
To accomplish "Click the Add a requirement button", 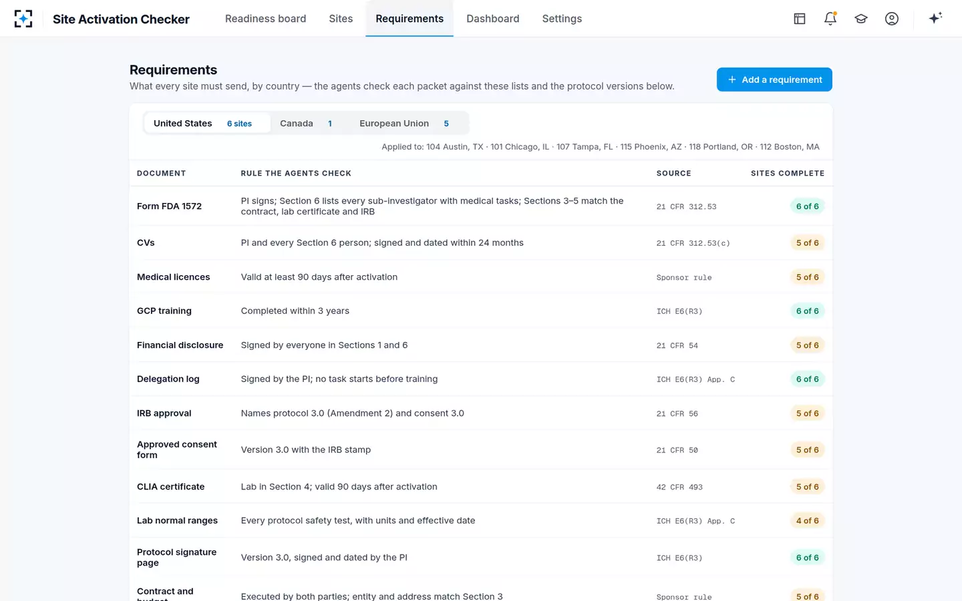I will click(774, 79).
